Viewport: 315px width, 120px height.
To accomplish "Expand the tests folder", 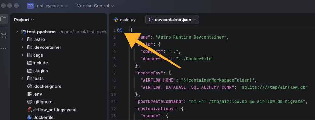I will (x=22, y=78).
